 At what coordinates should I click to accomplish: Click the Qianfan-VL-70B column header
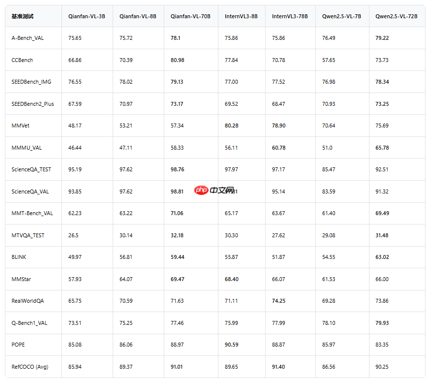pos(190,16)
